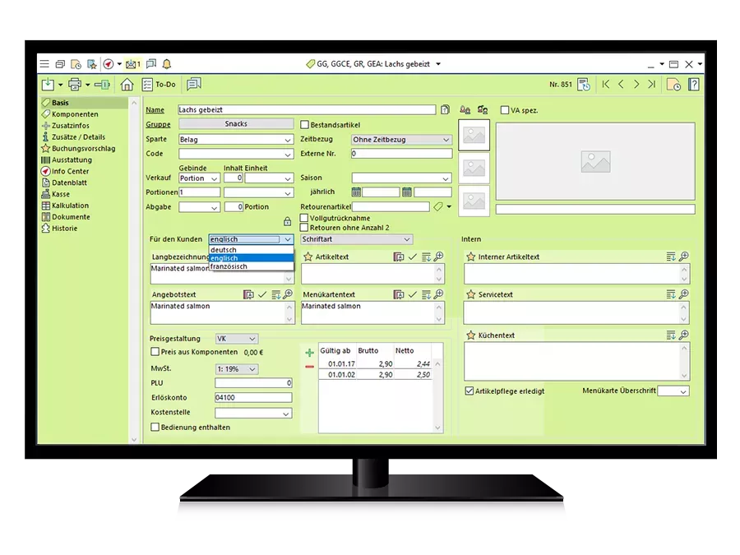Image resolution: width=740 pixels, height=555 pixels.
Task: Click the To-Do button
Action: (159, 84)
